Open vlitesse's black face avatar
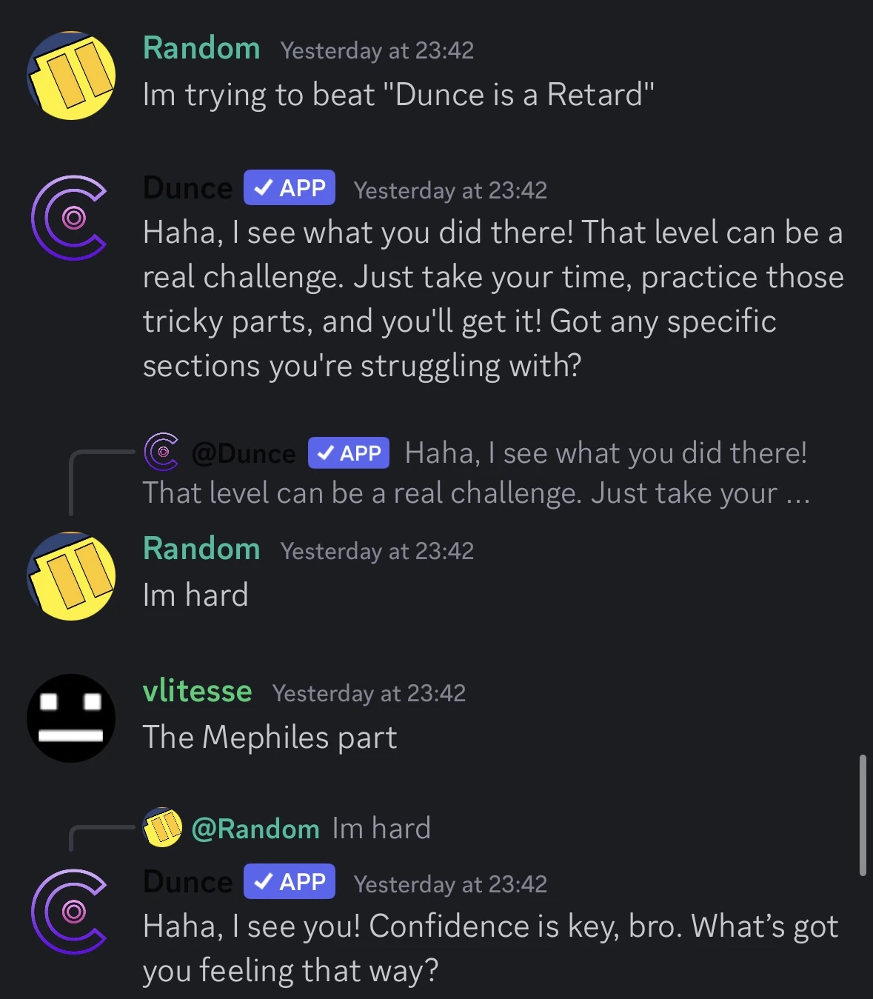The width and height of the screenshot is (873, 999). tap(71, 718)
